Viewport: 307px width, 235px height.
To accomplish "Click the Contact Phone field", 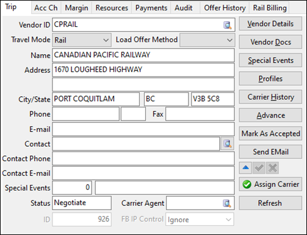I will (x=143, y=158).
